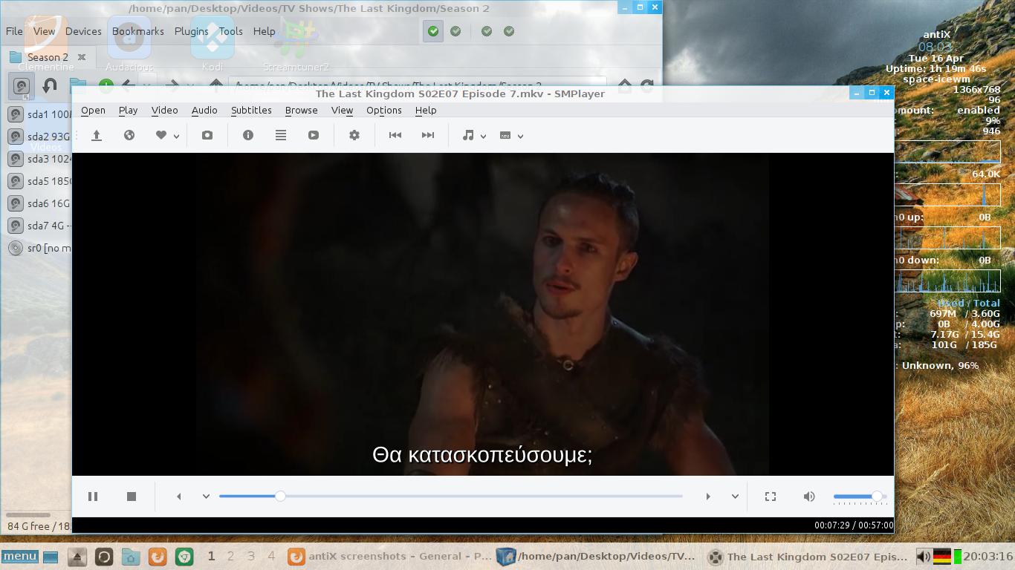Open the Play menu in SMPlayer
1015x570 pixels.
128,110
